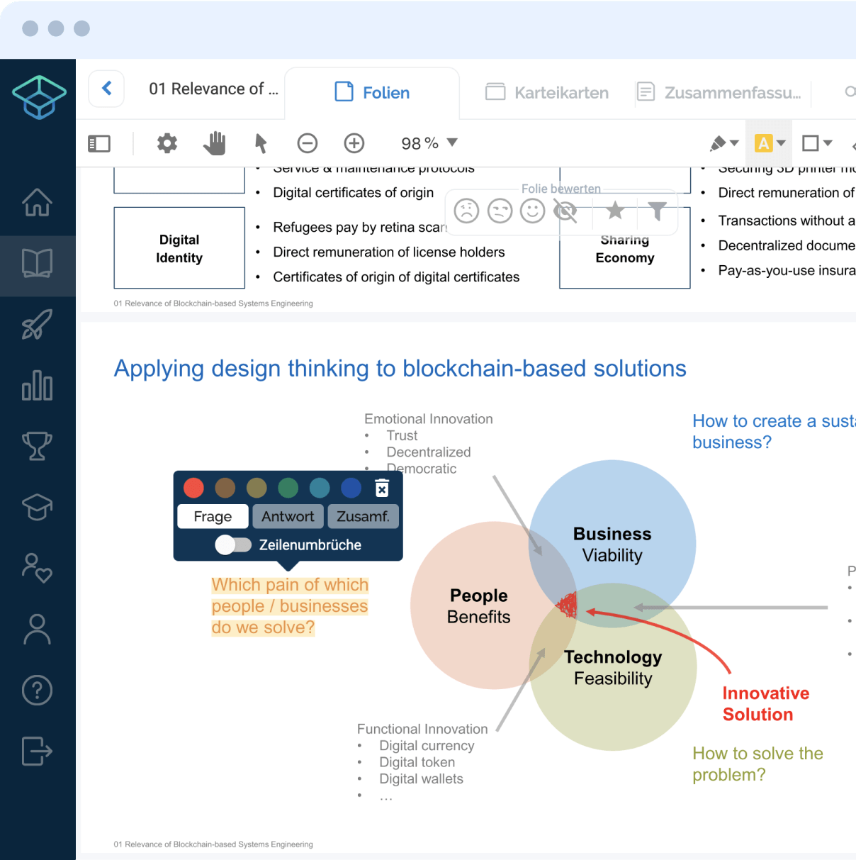Open the trophy achievements sidebar icon
This screenshot has height=860, width=856.
point(37,446)
